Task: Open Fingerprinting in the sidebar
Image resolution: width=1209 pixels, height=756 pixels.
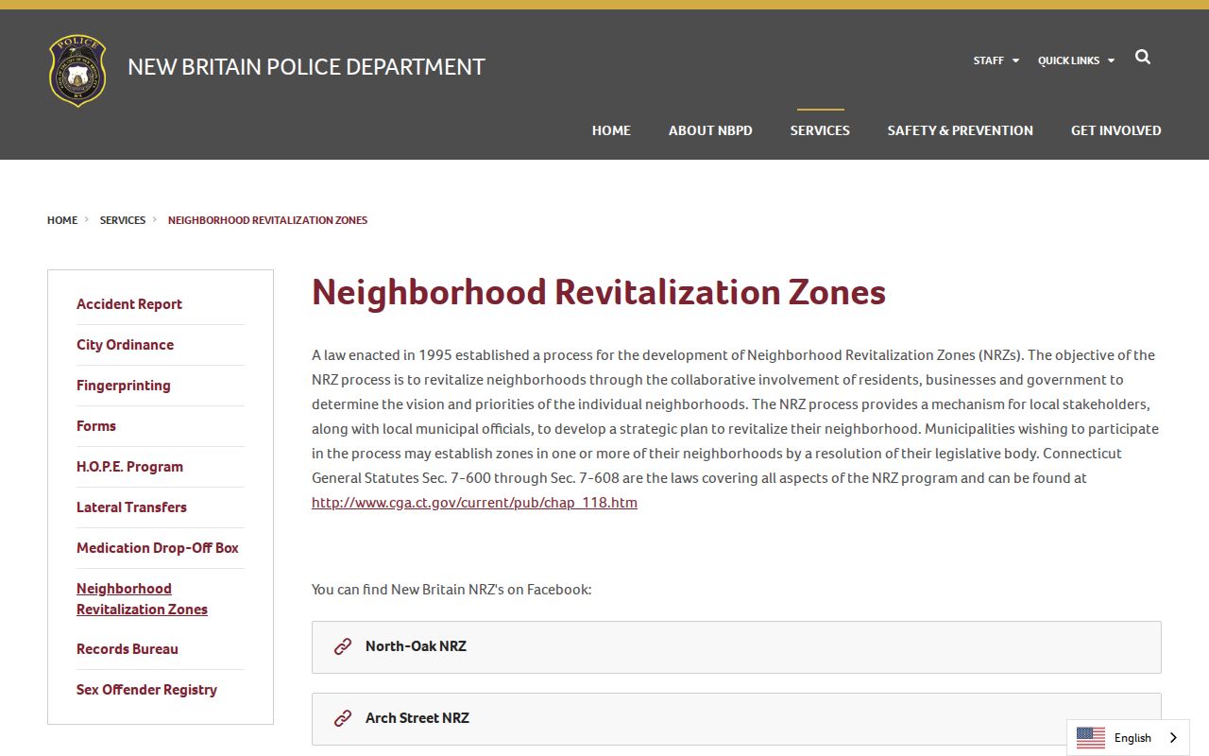Action: coord(124,386)
